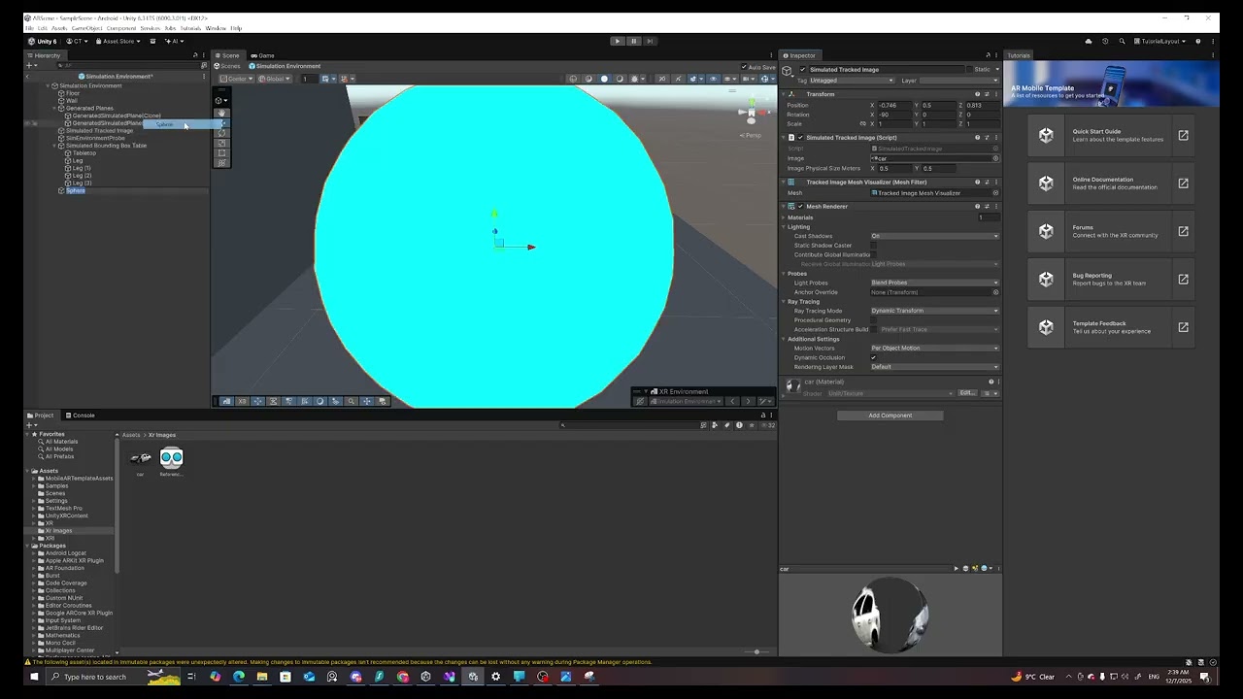
Task: Open the Forums tutorial link
Action: (1112, 231)
